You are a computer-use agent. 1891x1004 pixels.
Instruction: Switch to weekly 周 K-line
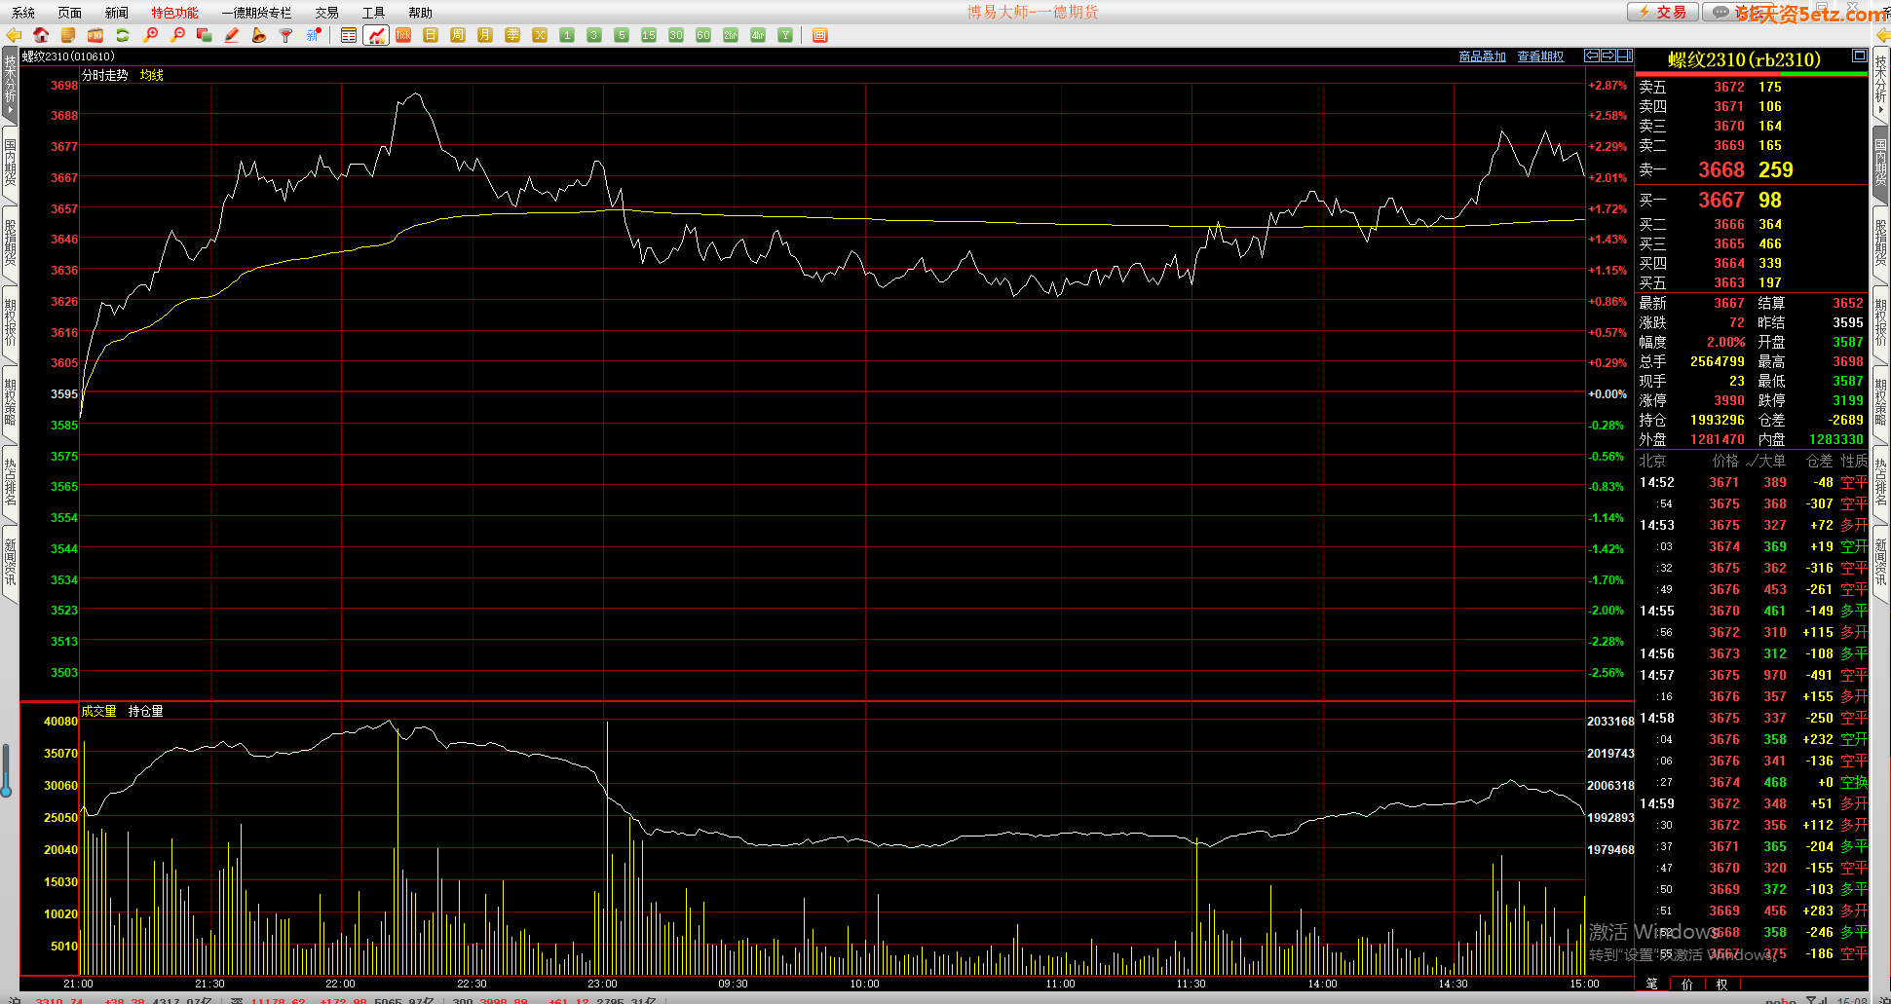(458, 35)
